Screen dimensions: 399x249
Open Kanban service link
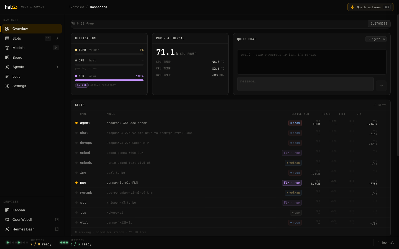tap(32, 210)
